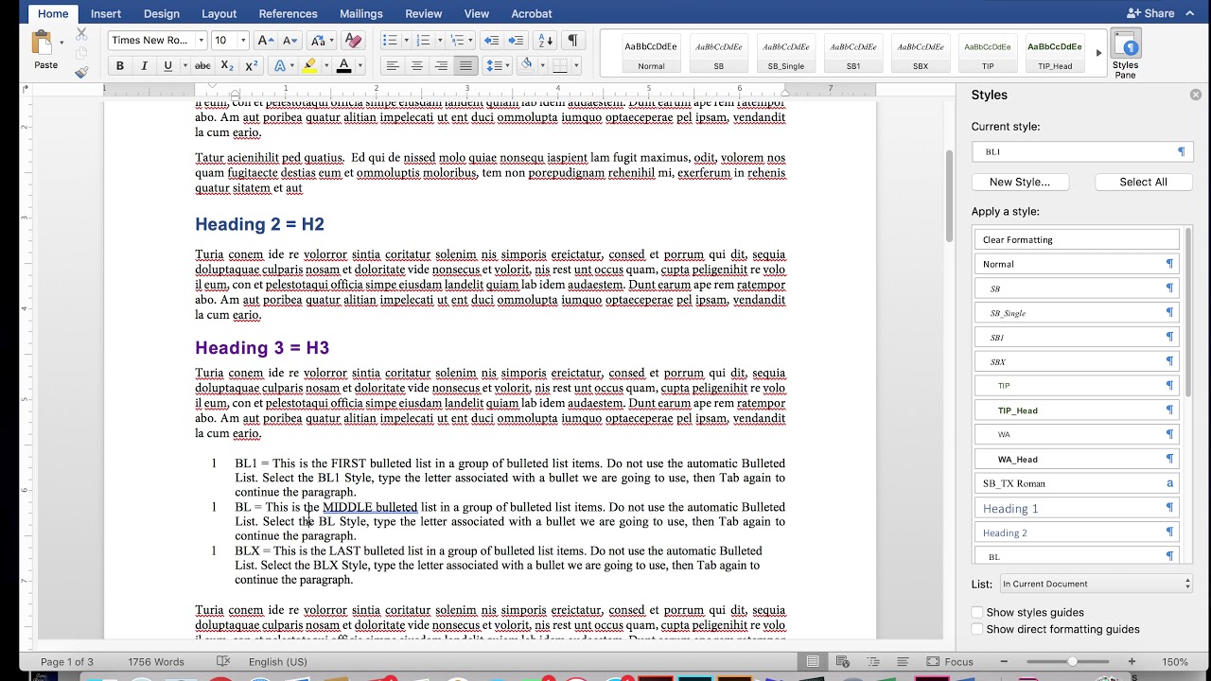Expand the styles gallery arrow
Viewport: 1211px width, 681px height.
coord(1098,53)
